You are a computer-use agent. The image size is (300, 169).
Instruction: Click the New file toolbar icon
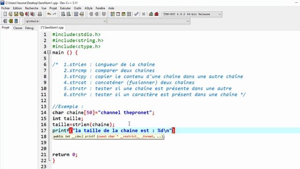pyautogui.click(x=5, y=14)
